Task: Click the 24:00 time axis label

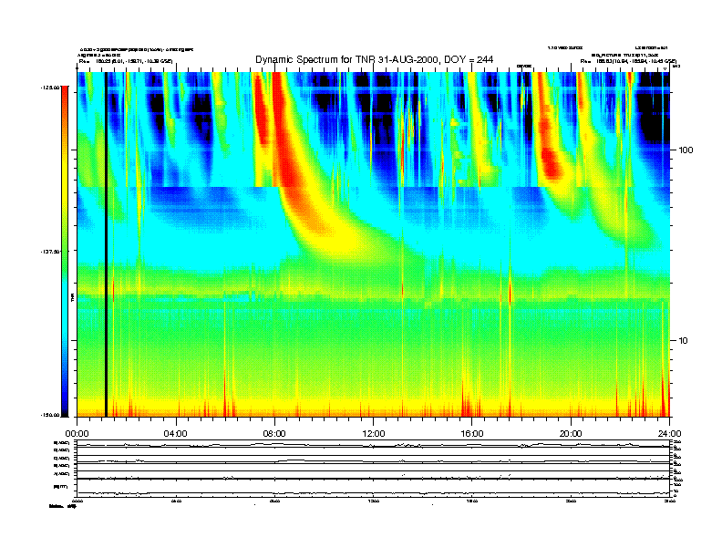Action: pos(669,434)
